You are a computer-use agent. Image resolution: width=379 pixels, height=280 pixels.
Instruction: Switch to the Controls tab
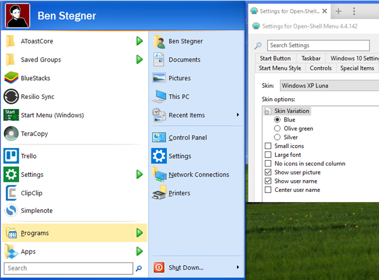pyautogui.click(x=321, y=68)
